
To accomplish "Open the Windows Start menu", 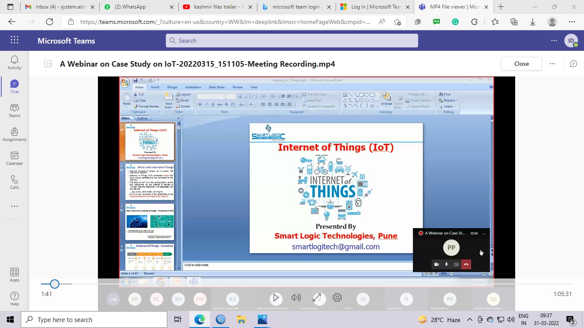I will click(x=10, y=319).
